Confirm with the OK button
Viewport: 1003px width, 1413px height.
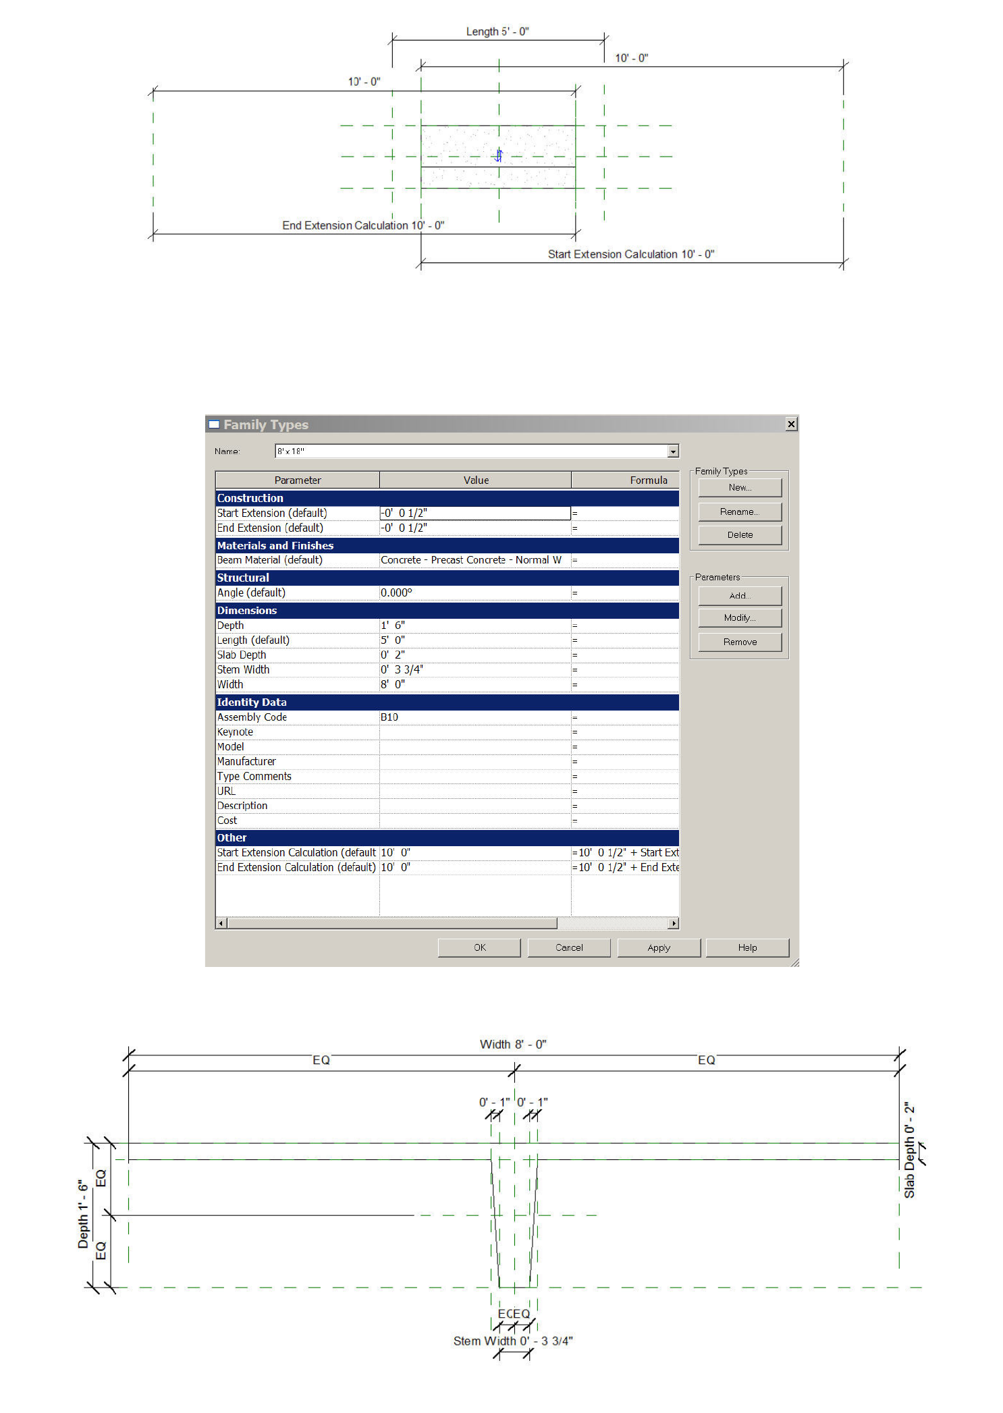click(479, 947)
